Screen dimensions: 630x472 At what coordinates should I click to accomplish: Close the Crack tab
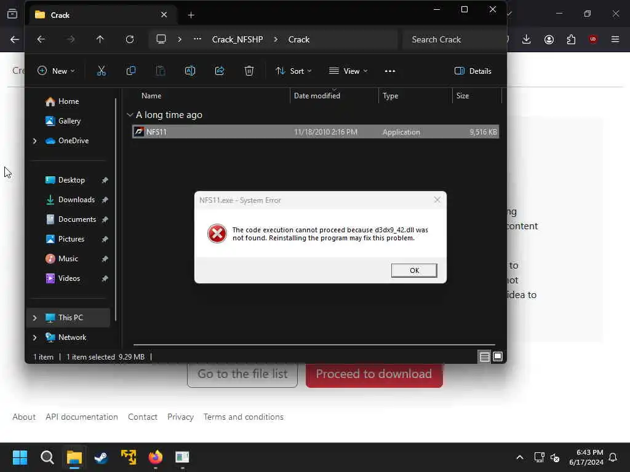click(x=164, y=15)
